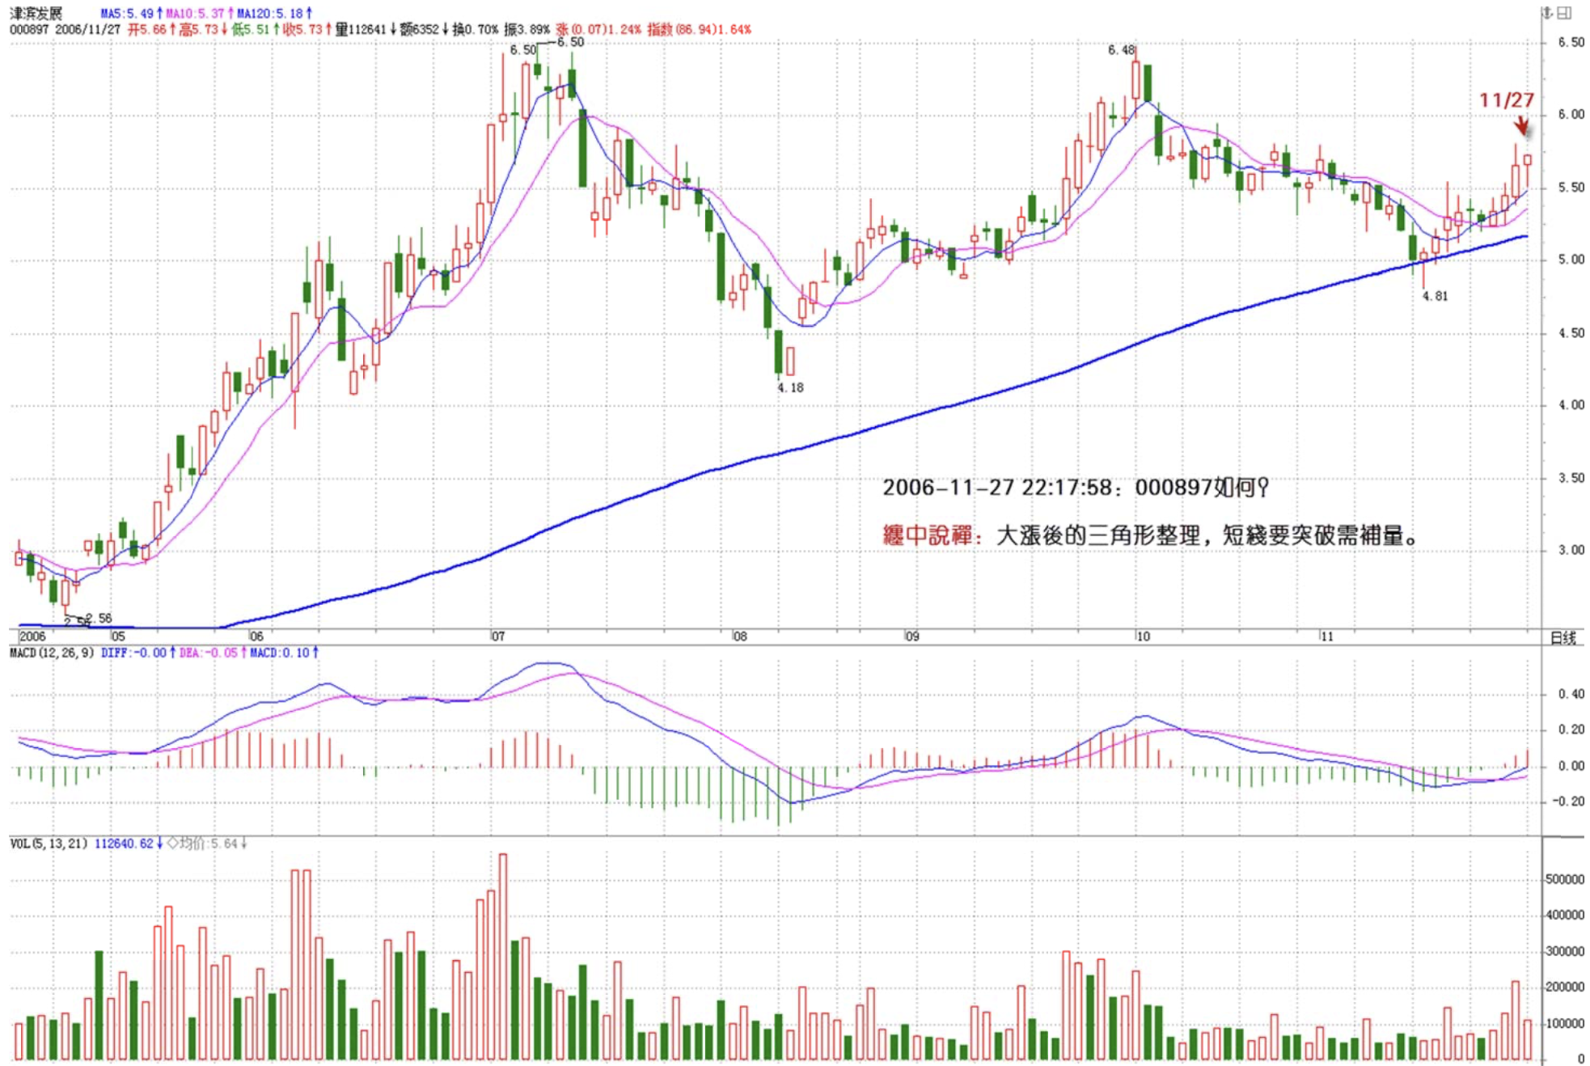Select the 4.18 low price label
The height and width of the screenshot is (1066, 1590).
pyautogui.click(x=790, y=387)
